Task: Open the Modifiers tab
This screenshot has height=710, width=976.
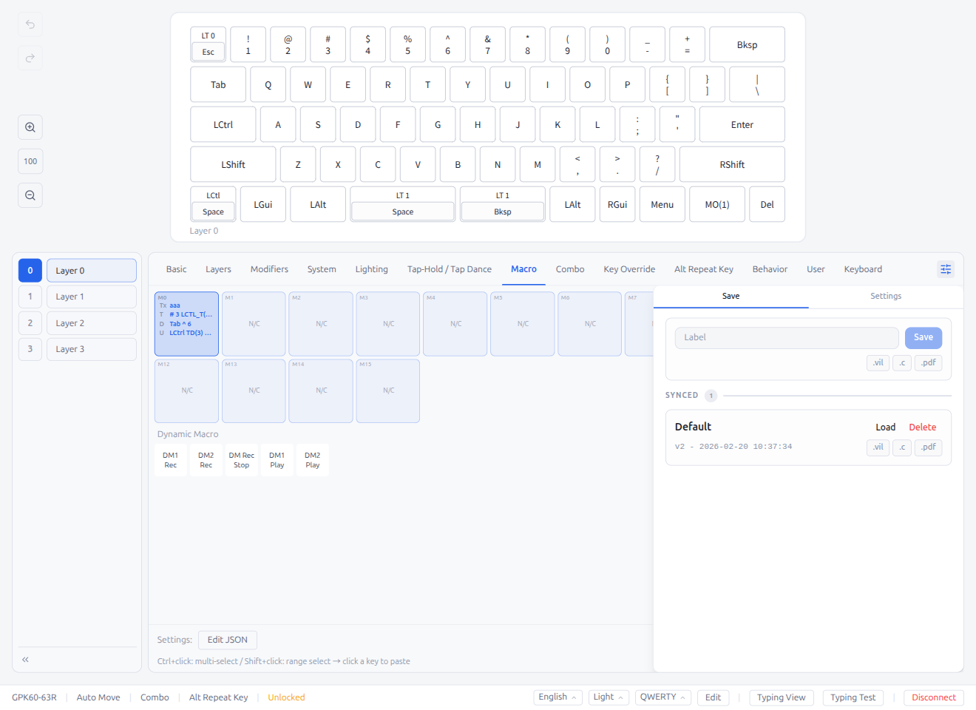Action: click(x=269, y=269)
